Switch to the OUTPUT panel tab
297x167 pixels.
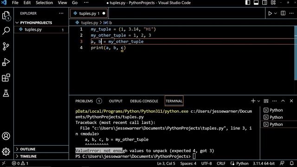click(116, 101)
